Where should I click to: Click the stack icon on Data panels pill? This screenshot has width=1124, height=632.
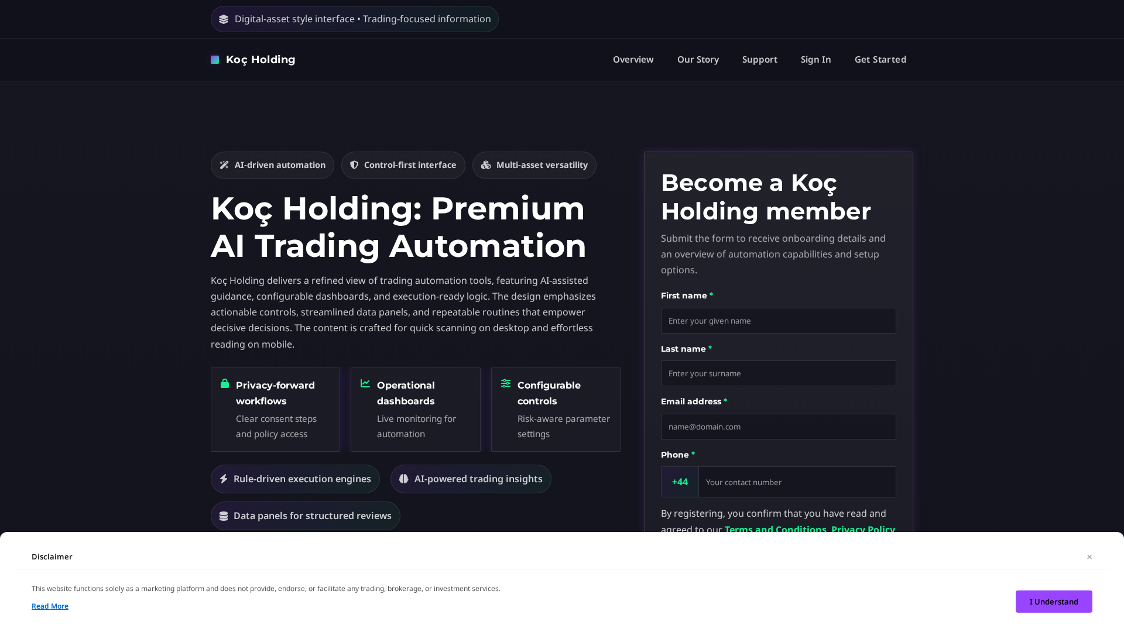pos(224,516)
